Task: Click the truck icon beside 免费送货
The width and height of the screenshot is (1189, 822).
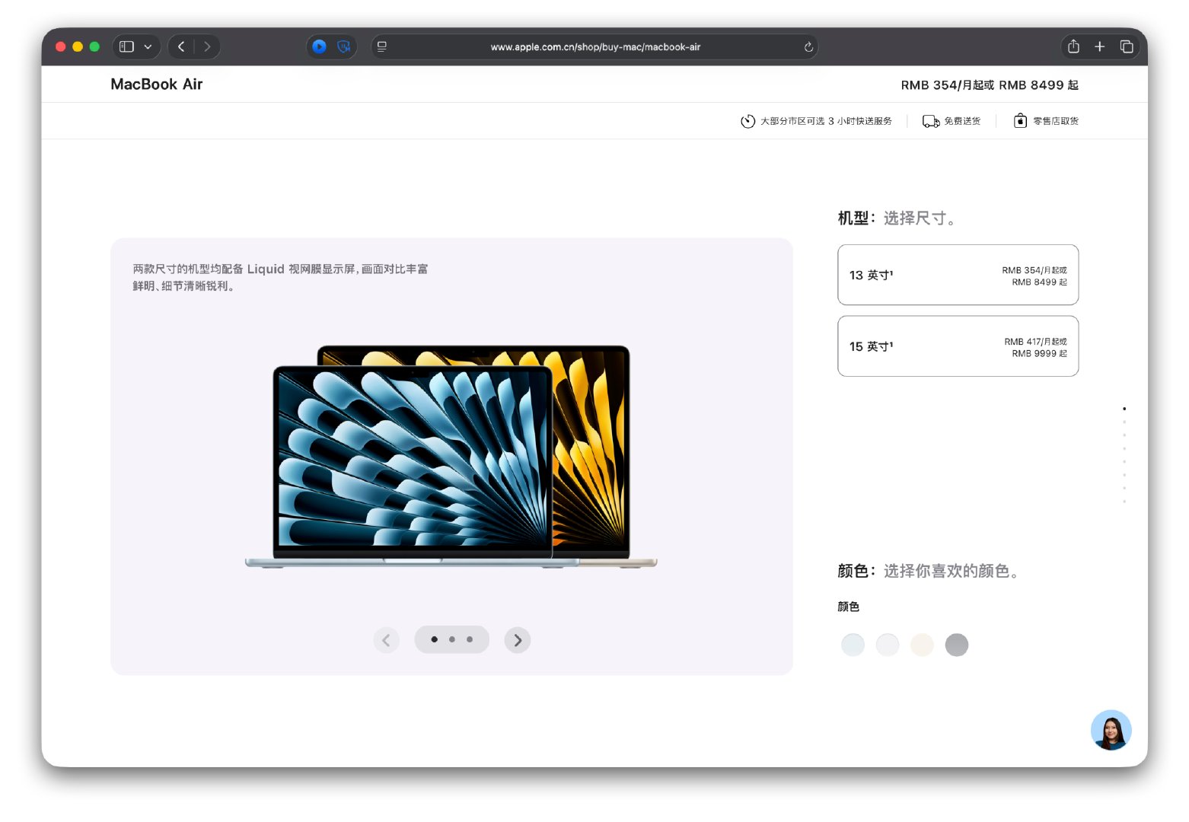Action: pyautogui.click(x=930, y=121)
